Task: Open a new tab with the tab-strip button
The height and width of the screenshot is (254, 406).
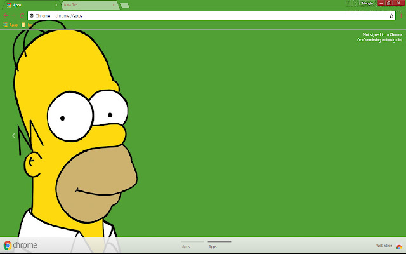Action: point(125,5)
